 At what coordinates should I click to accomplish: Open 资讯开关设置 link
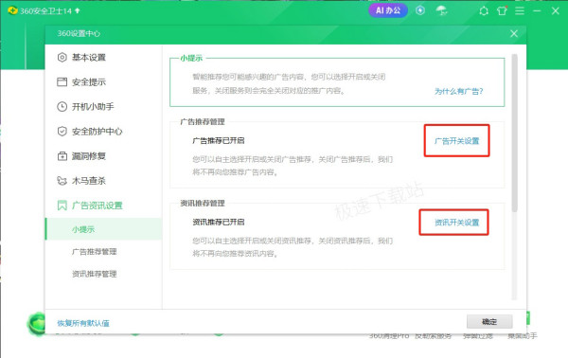pos(457,223)
